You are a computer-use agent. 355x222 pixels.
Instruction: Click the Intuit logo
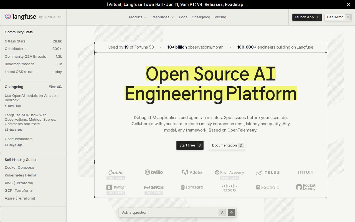point(306,172)
